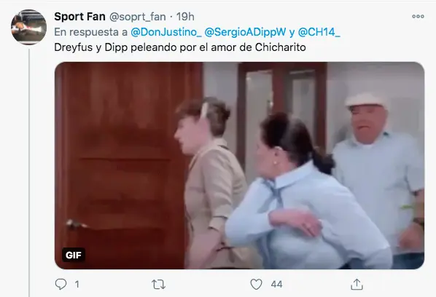Screen dimensions: 436x297
Task: Click the reply count number 1
Action: point(77,284)
